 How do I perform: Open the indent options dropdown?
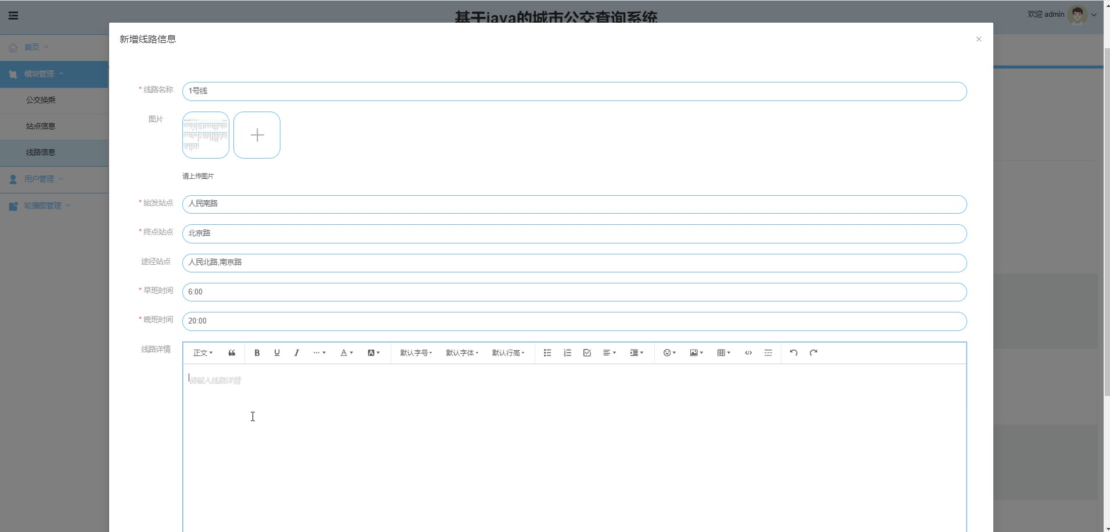(637, 353)
